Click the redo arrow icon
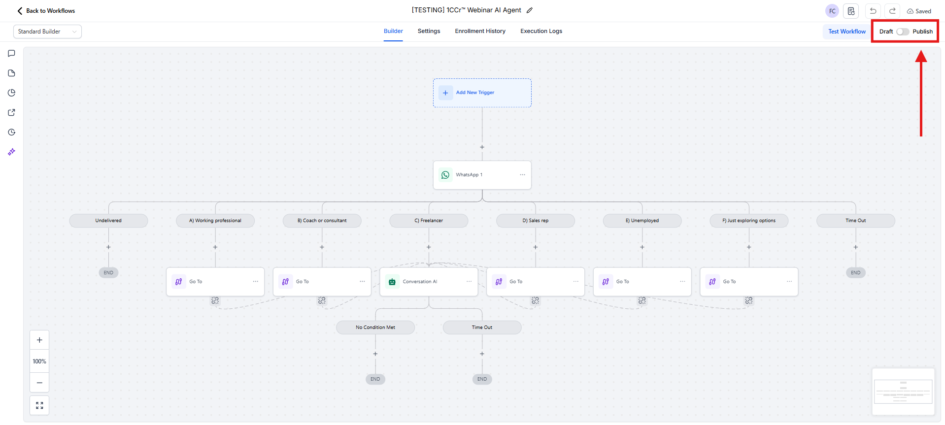This screenshot has width=945, height=425. pos(892,11)
